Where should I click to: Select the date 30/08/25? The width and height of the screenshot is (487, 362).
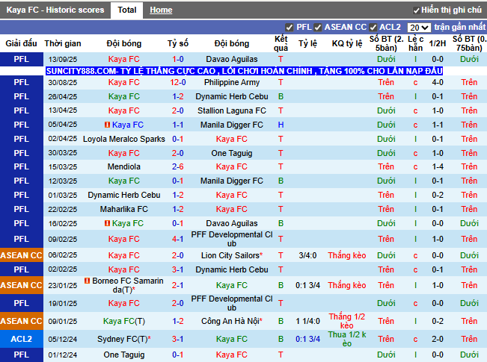(x=63, y=82)
